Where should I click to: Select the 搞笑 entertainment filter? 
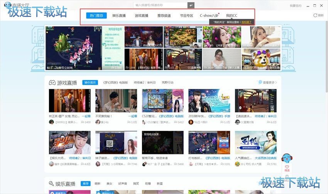pos(136,184)
